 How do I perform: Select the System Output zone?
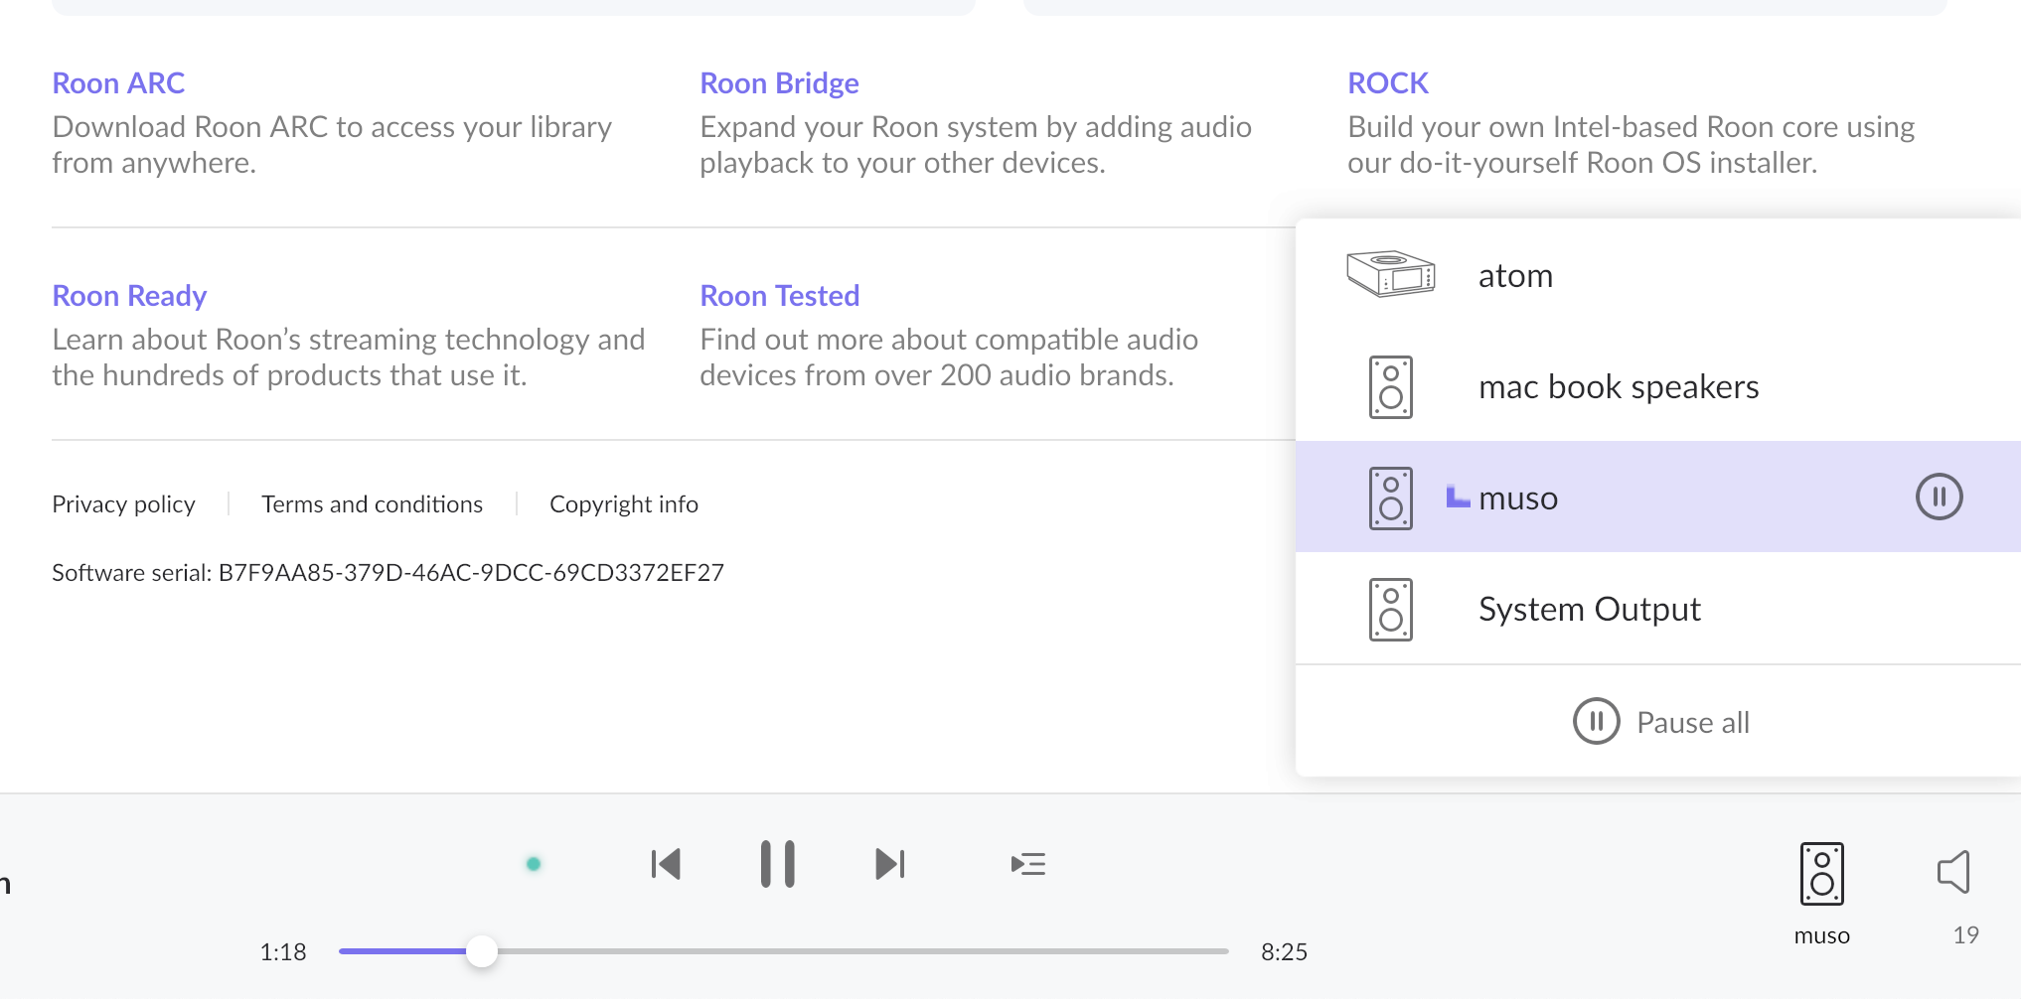point(1658,609)
